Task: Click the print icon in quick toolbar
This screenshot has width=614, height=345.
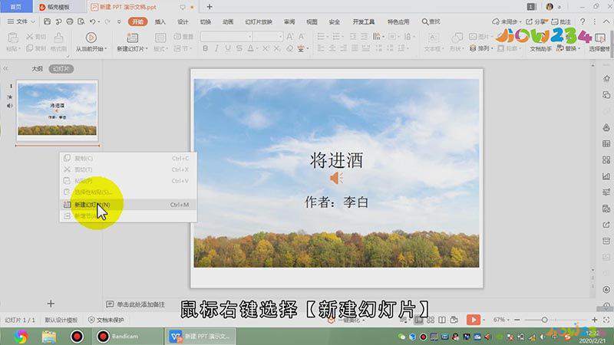Action: pyautogui.click(x=70, y=21)
